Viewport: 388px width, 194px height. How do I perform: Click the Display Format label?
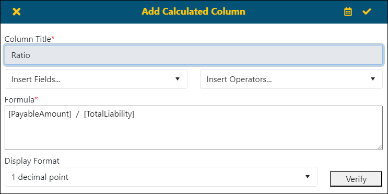(x=32, y=161)
